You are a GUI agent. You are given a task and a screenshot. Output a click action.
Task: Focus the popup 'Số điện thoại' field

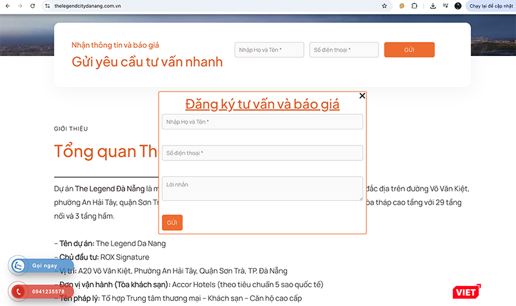click(262, 153)
